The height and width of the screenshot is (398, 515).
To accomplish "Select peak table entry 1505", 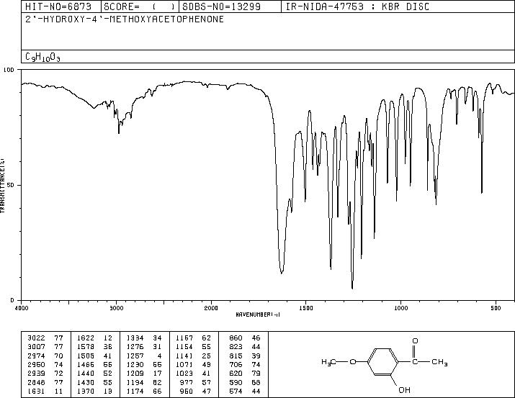I will point(94,356).
